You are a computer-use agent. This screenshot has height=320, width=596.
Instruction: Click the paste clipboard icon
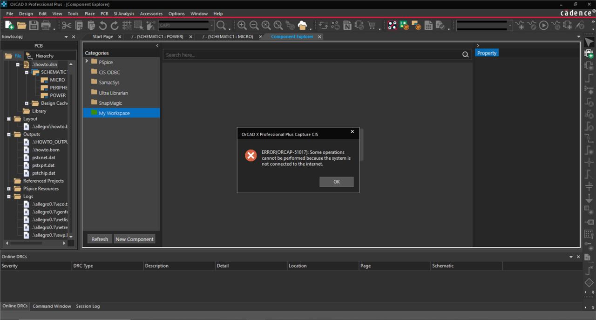91,25
